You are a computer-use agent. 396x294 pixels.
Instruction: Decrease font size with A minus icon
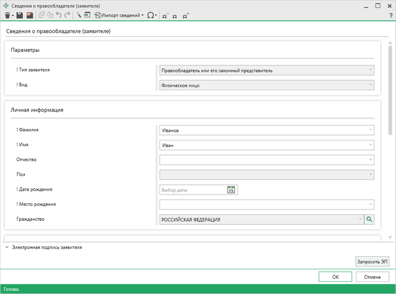[165, 16]
